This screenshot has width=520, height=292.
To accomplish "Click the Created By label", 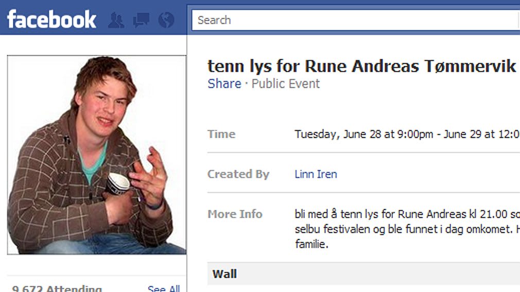I will (x=238, y=174).
